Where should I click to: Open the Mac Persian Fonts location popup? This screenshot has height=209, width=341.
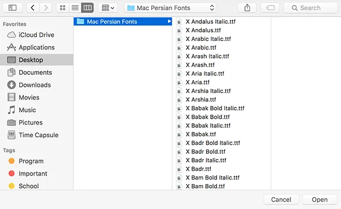tap(170, 8)
